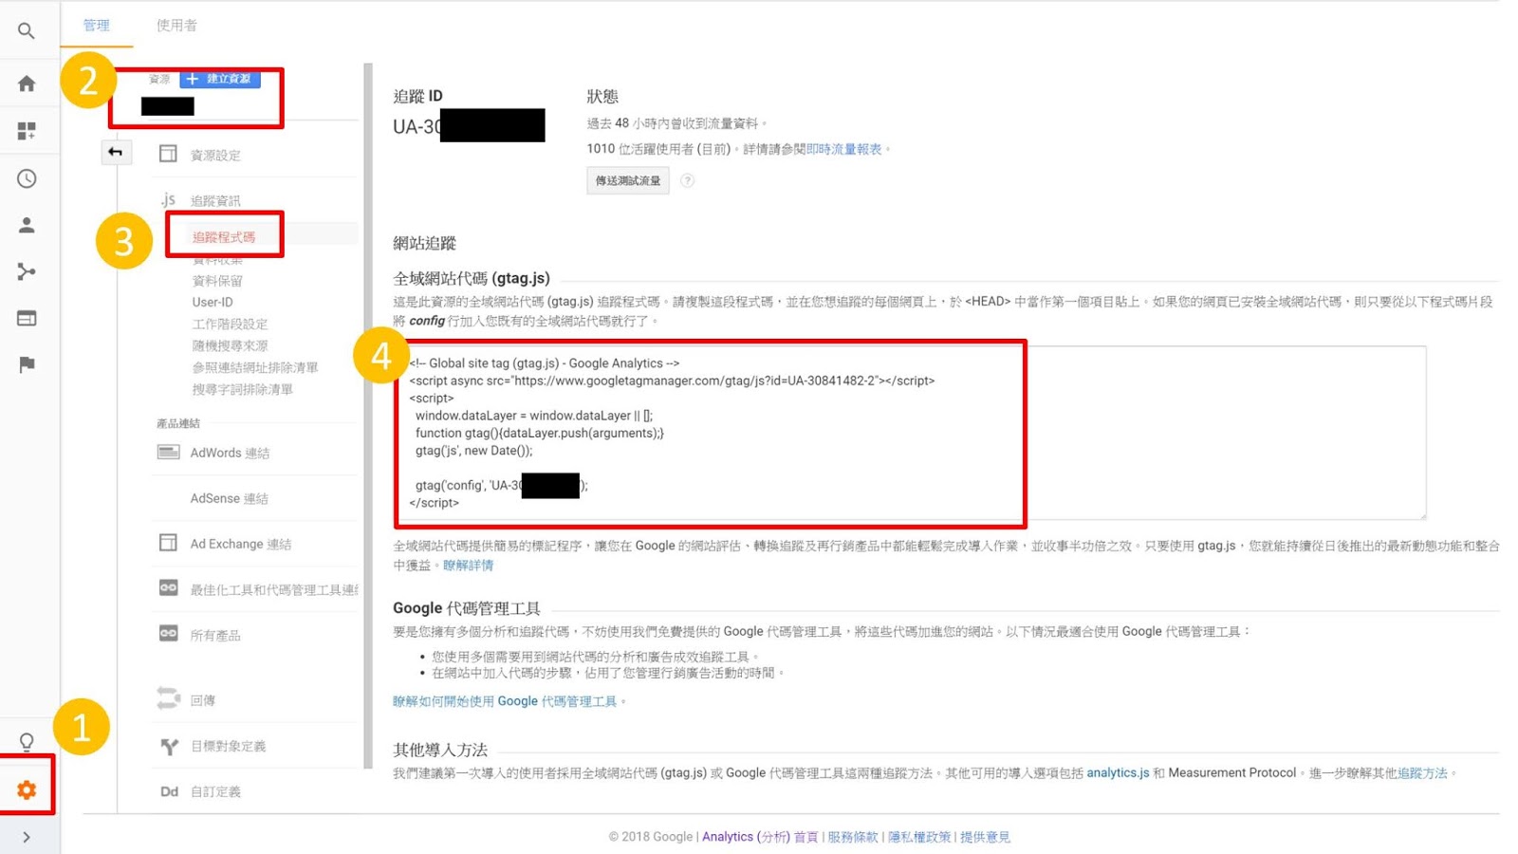Screen dimensions: 1518x854
Task: Click the 建立資源 button
Action: 220,79
